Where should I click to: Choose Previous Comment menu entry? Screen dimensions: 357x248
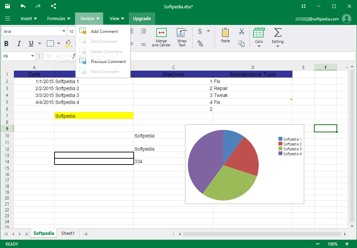[103, 62]
